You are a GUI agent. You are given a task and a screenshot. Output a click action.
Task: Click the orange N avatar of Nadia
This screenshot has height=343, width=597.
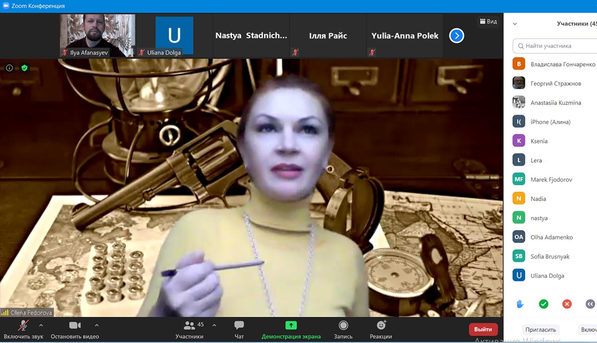point(519,199)
